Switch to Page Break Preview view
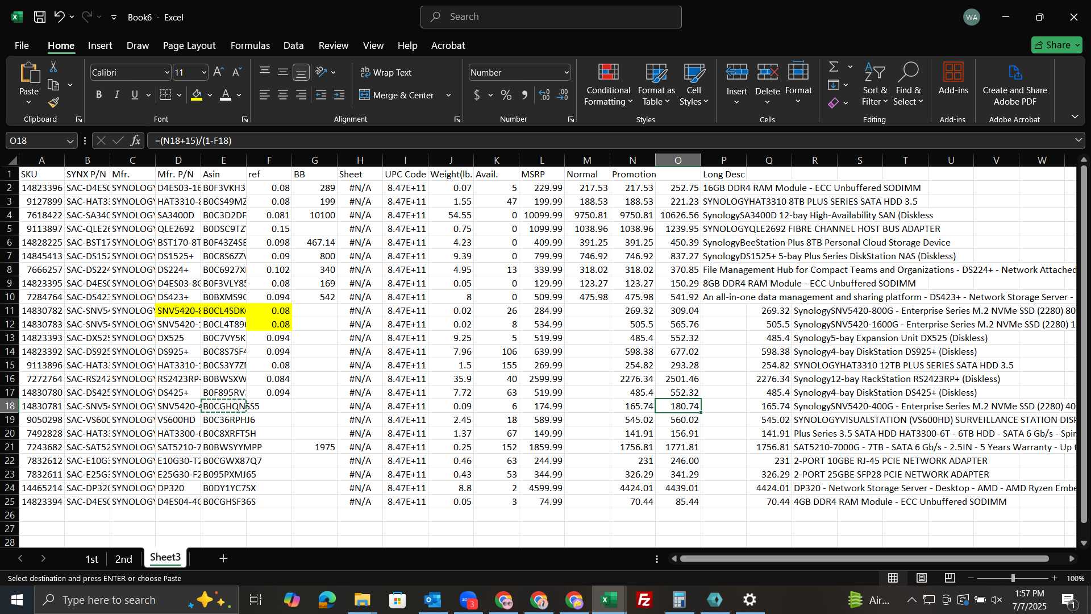Viewport: 1091px width, 614px height. coord(950,578)
